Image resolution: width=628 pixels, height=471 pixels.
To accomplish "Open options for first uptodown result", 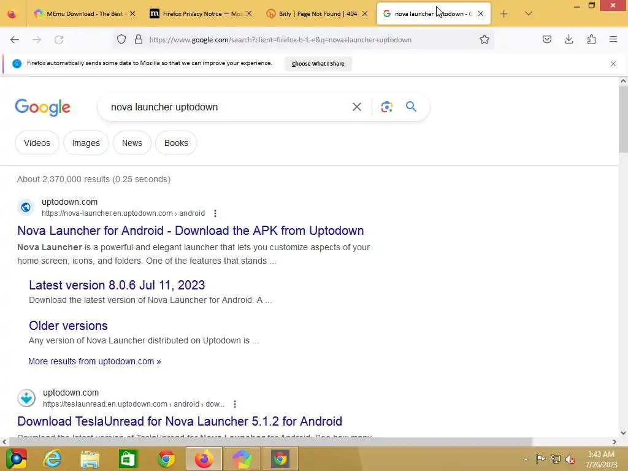I will 215,213.
